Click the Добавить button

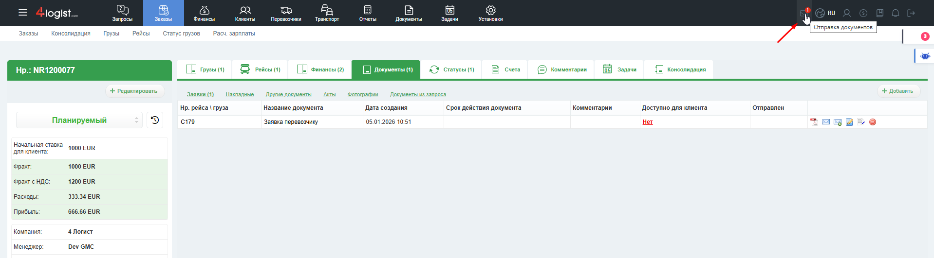coord(897,91)
